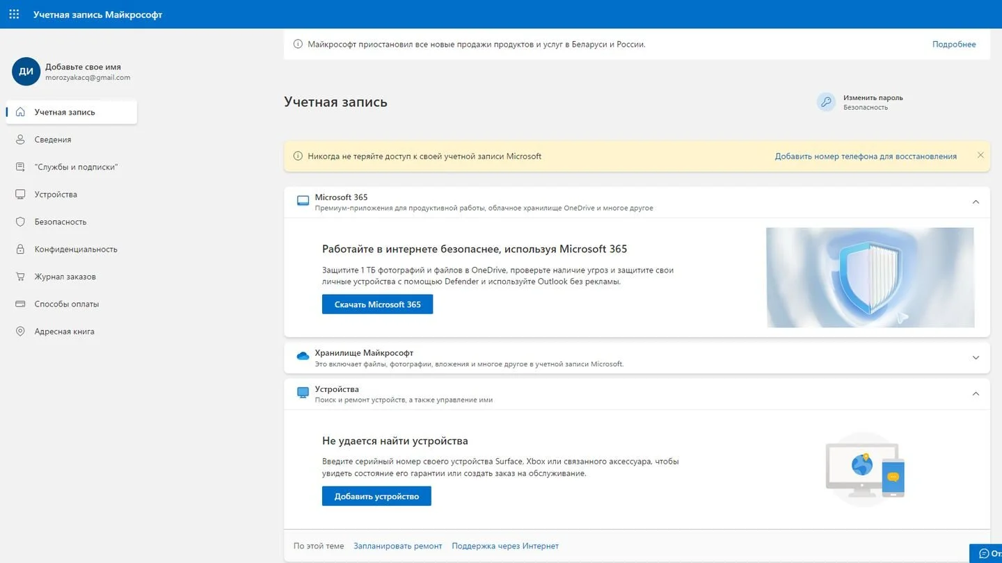
Task: Click Добавьте свое имя text
Action: pyautogui.click(x=83, y=67)
